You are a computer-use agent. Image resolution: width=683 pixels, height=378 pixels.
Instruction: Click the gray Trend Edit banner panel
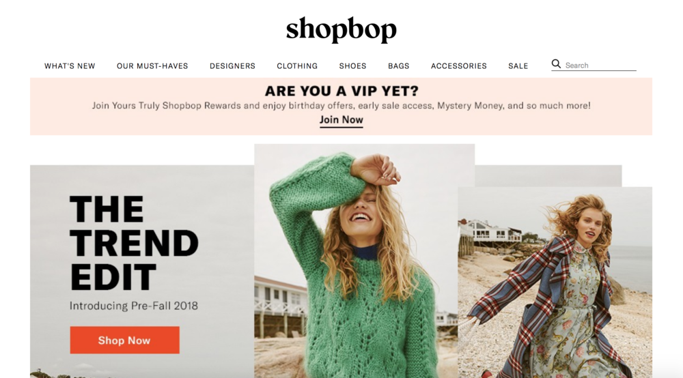[142, 272]
